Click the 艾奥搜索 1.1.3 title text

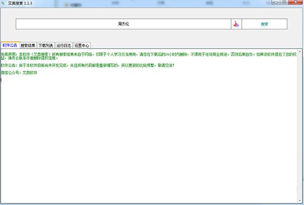click(20, 4)
